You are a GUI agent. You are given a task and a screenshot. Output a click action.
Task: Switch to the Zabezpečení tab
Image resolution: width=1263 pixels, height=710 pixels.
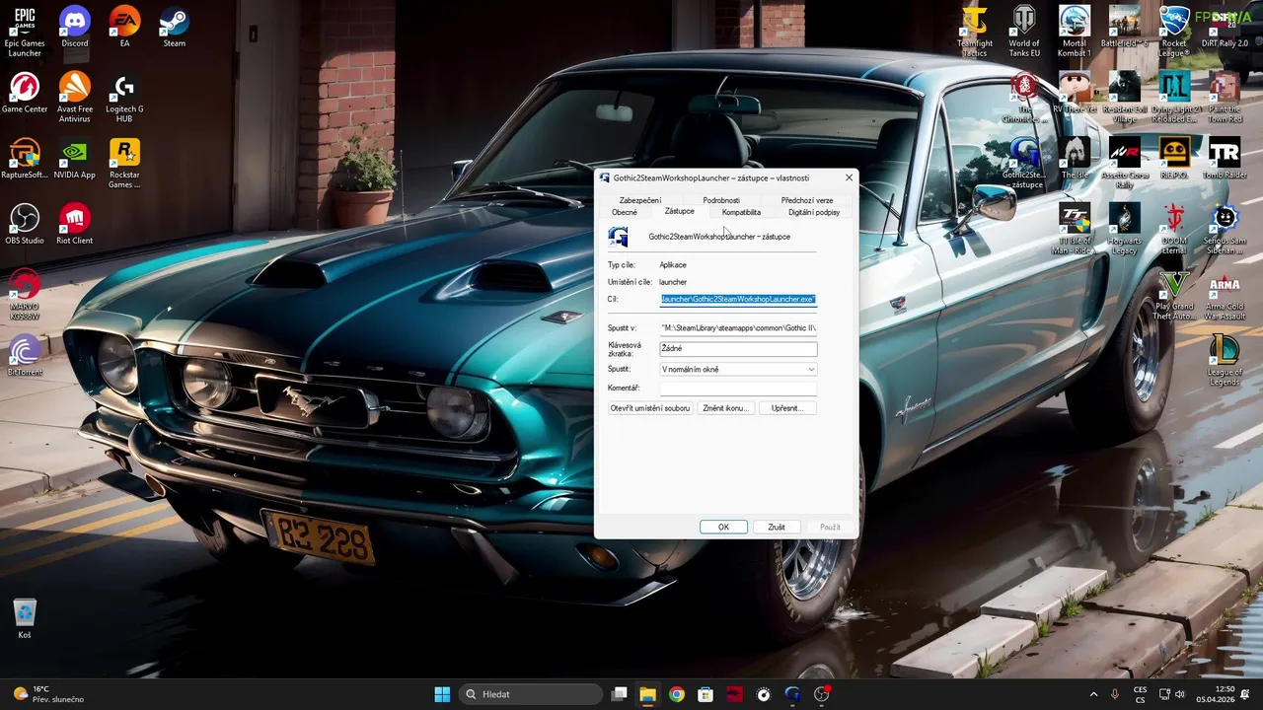[x=640, y=200]
